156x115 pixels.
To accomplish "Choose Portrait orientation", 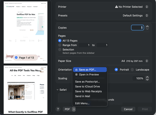I will click(x=116, y=70).
